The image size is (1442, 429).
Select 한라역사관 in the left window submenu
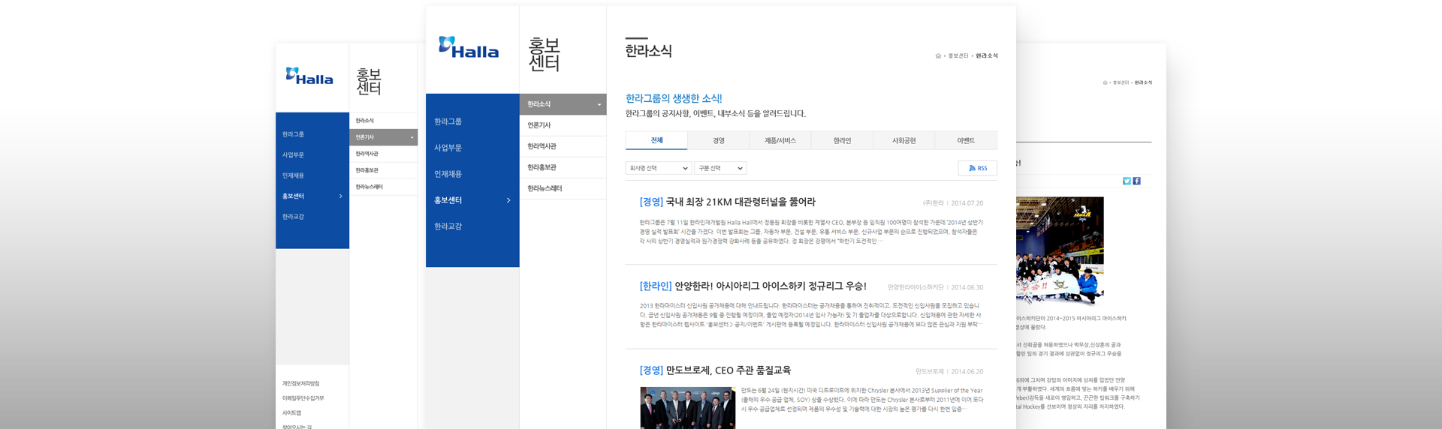coord(383,154)
